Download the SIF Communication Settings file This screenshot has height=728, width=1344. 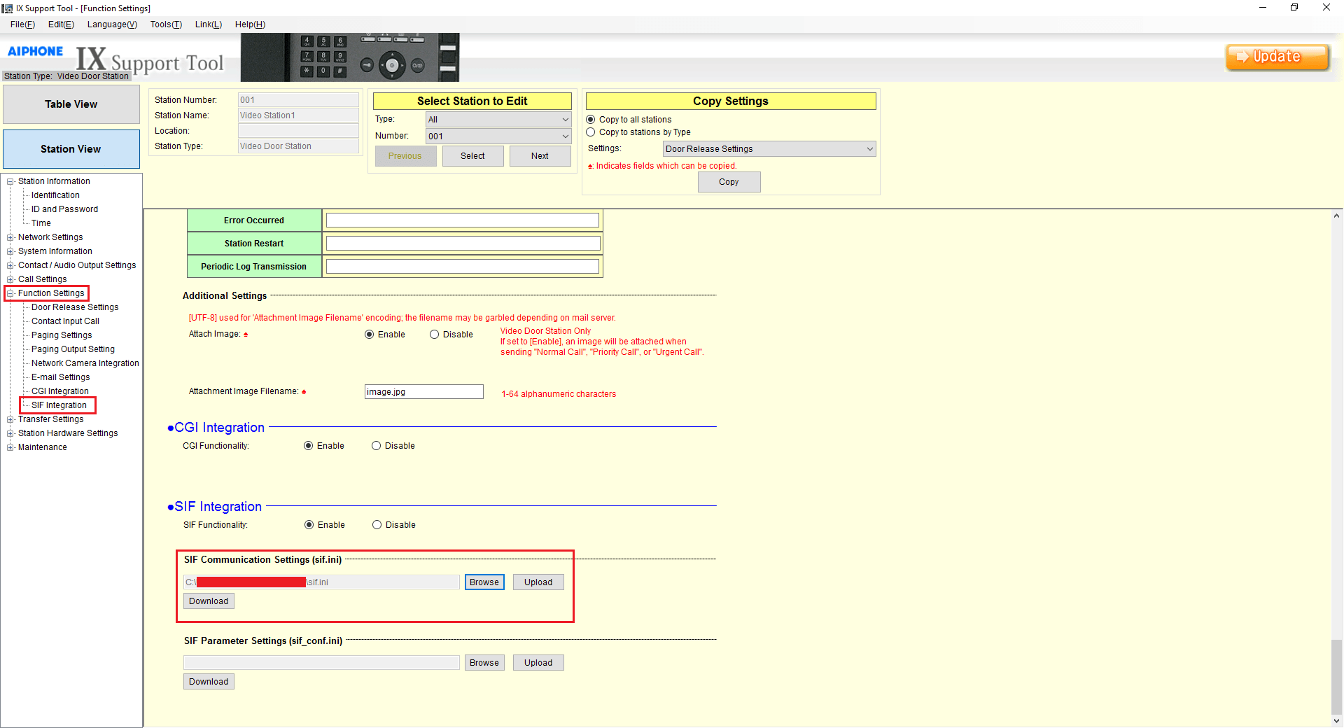[x=209, y=601]
